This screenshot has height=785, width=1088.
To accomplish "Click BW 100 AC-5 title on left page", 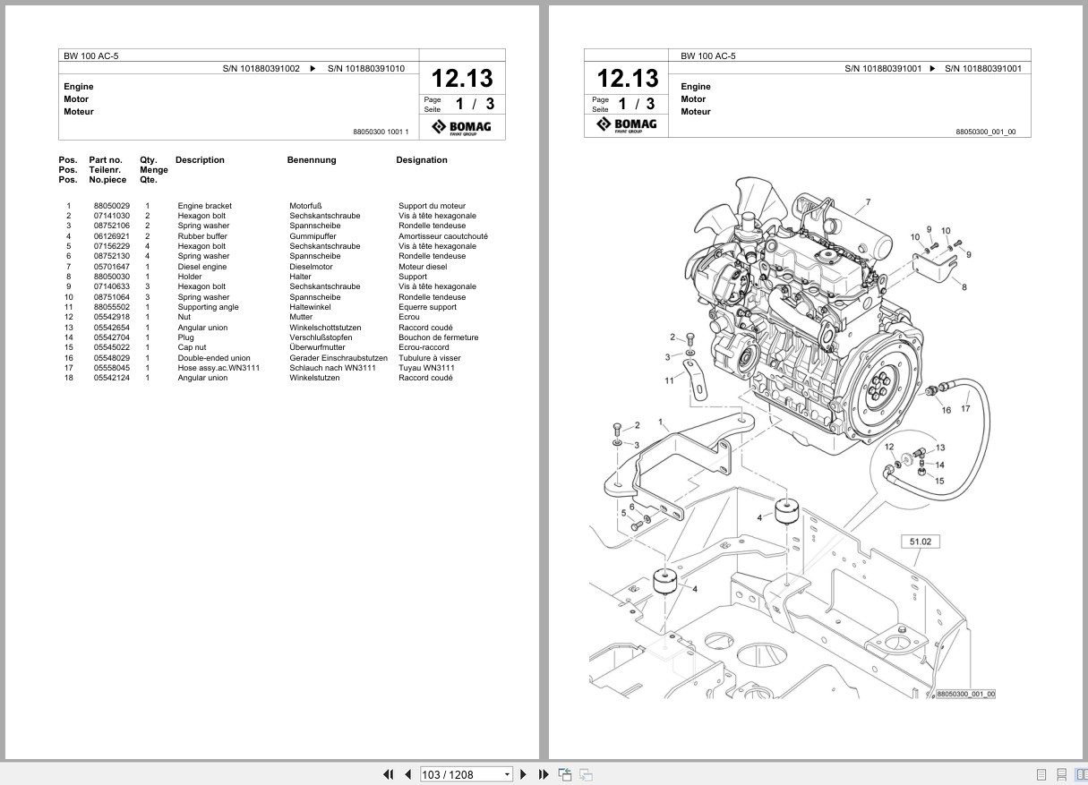I will [x=90, y=55].
